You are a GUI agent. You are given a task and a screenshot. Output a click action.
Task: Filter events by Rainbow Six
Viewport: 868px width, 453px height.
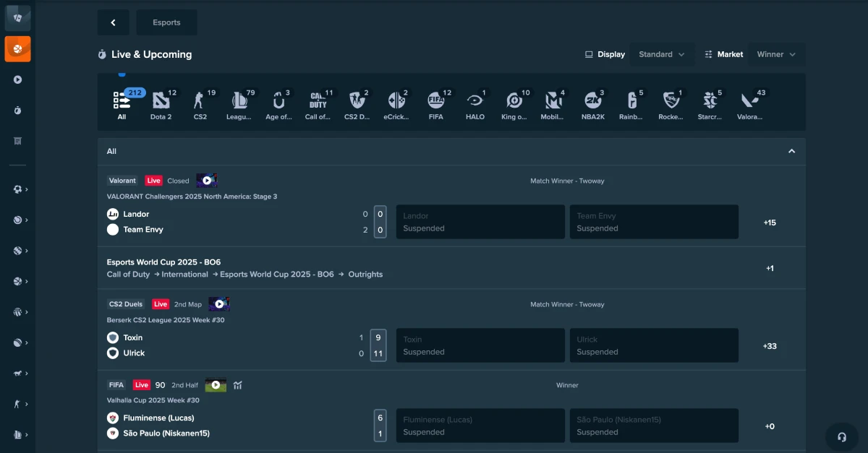(631, 105)
